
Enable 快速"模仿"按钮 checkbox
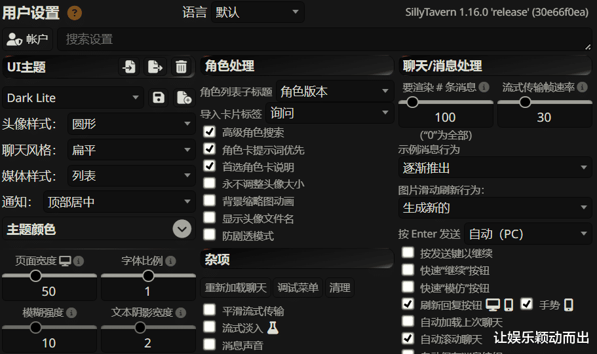(408, 287)
